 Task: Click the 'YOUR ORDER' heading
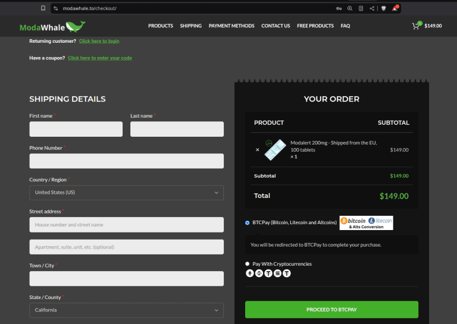(x=331, y=99)
